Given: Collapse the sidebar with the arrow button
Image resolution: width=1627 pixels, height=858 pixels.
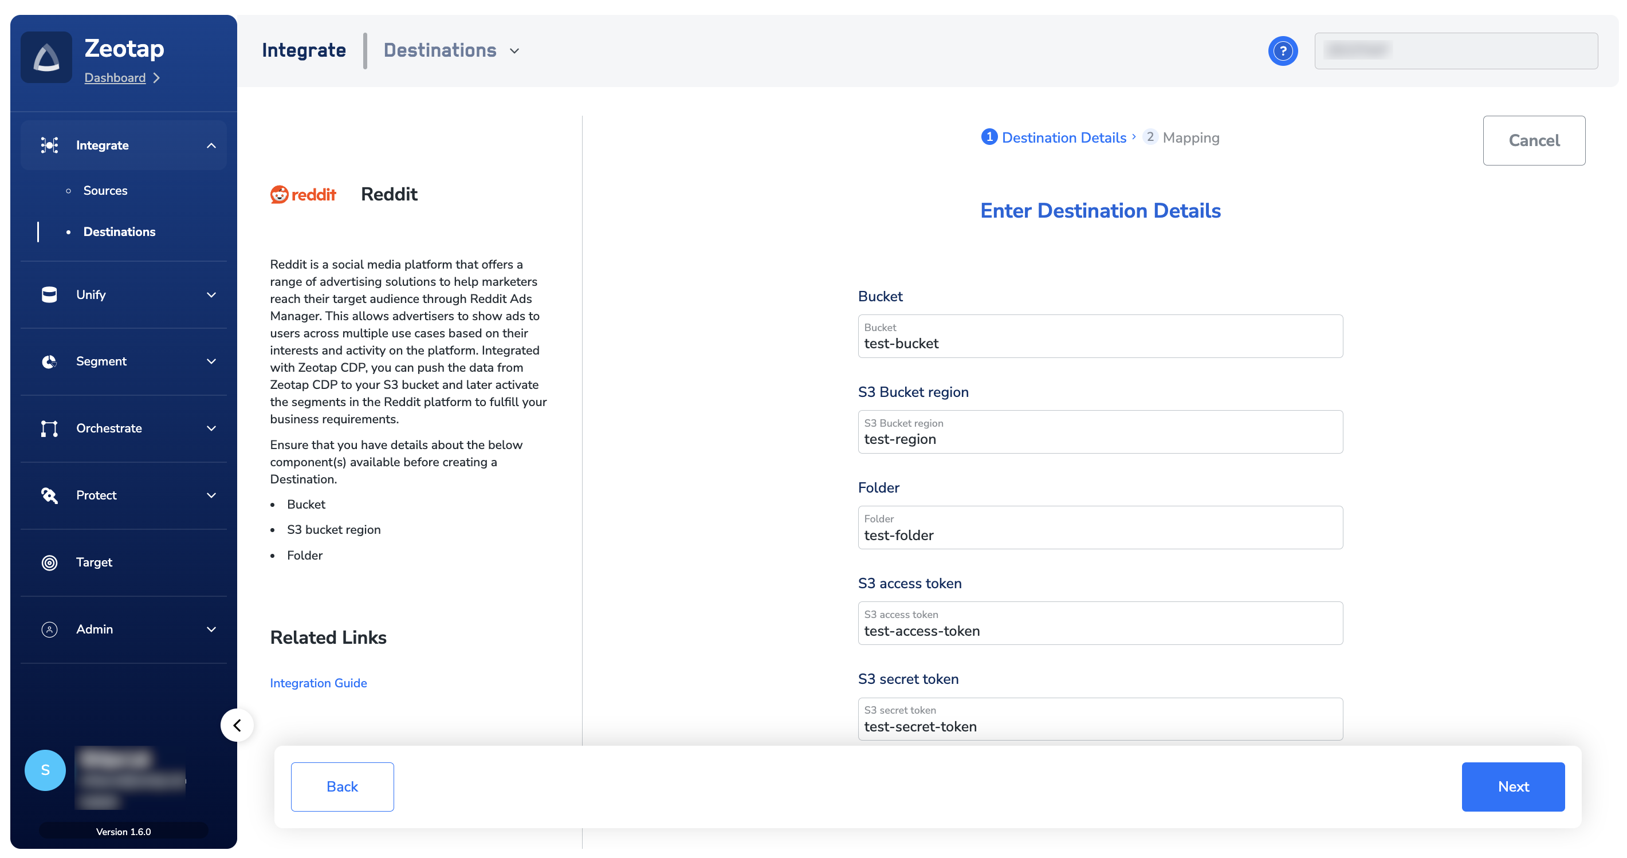Looking at the screenshot, I should (237, 726).
